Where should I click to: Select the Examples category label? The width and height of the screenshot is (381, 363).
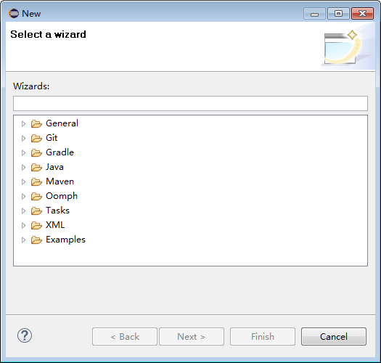[65, 240]
